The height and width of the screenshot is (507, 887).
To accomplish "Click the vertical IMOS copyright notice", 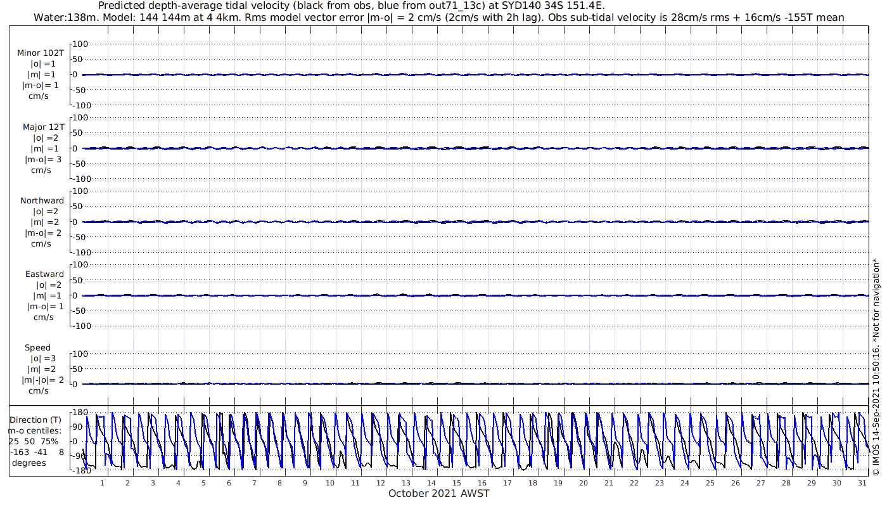I will [x=876, y=368].
